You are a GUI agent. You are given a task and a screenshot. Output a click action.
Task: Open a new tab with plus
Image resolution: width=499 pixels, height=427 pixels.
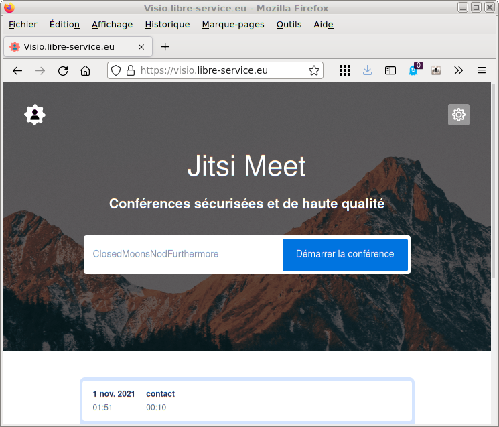[165, 47]
